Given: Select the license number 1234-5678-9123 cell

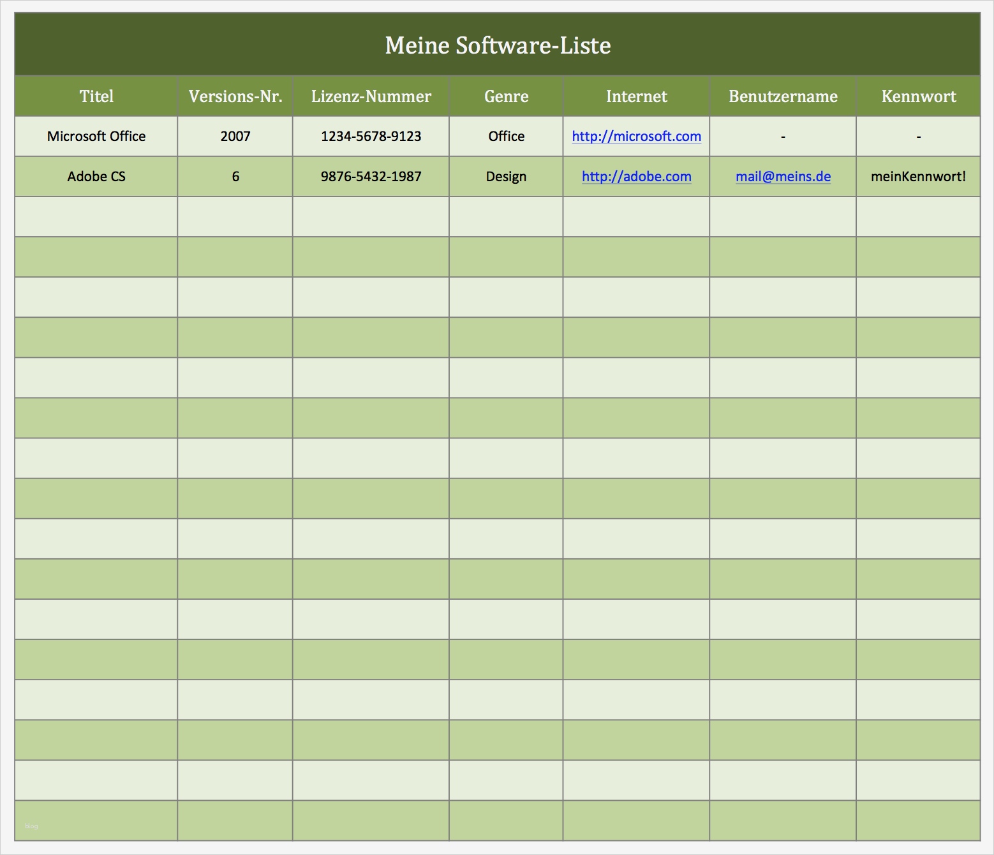Looking at the screenshot, I should (371, 136).
